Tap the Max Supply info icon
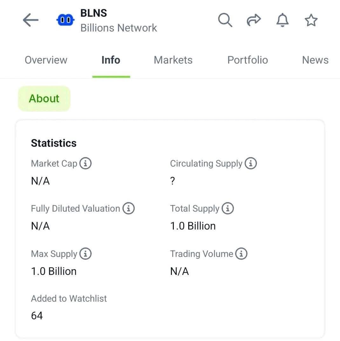Screen dimensions: 340x341 pyautogui.click(x=85, y=254)
